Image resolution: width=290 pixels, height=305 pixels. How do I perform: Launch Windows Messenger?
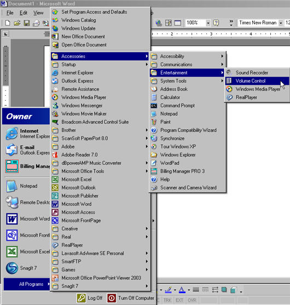[100, 106]
